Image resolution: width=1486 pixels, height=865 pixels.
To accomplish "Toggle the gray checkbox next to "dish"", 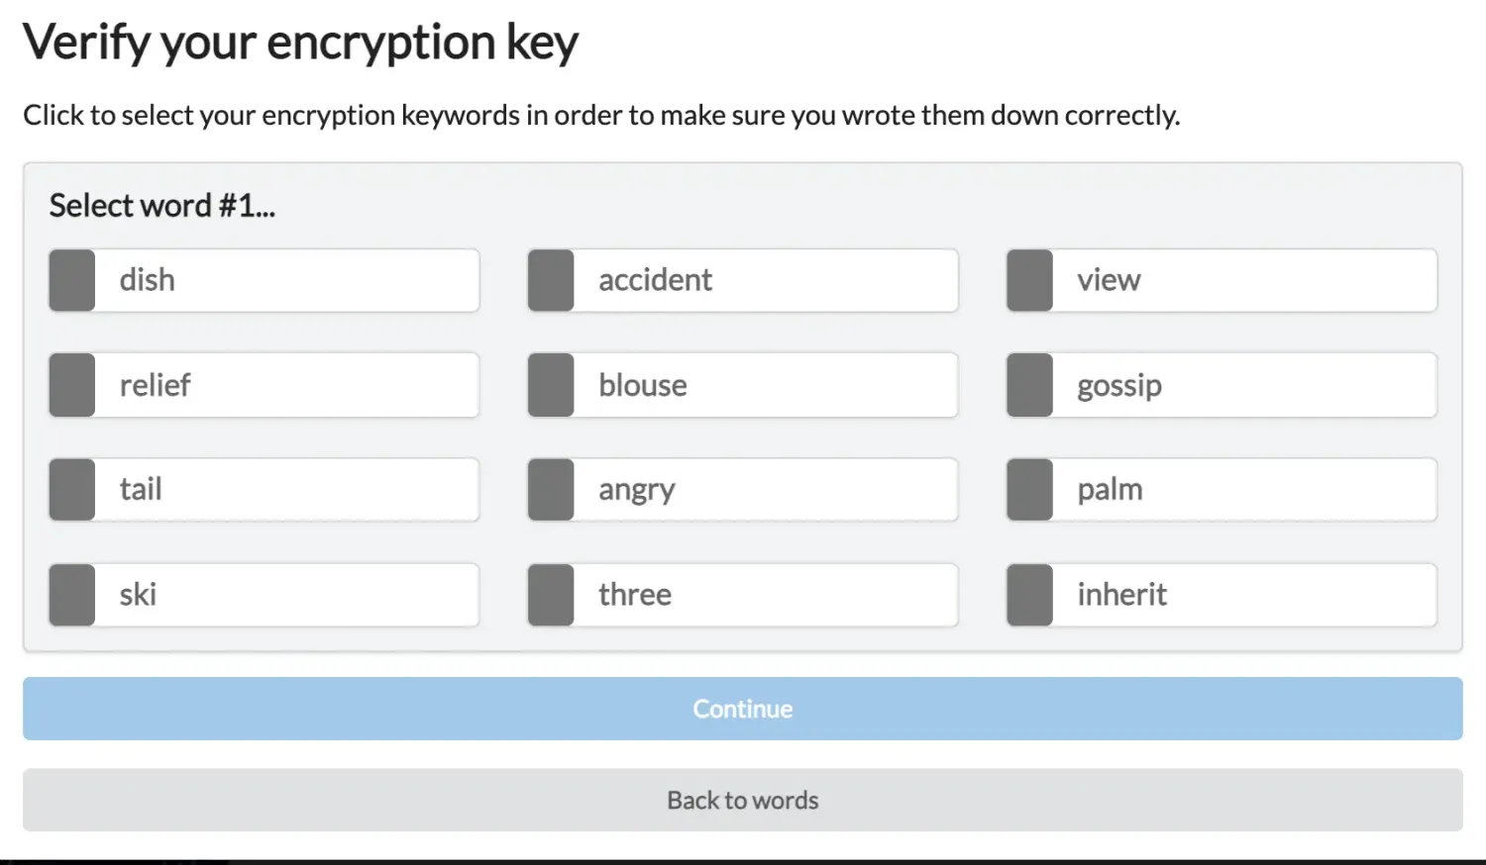I will pos(70,280).
